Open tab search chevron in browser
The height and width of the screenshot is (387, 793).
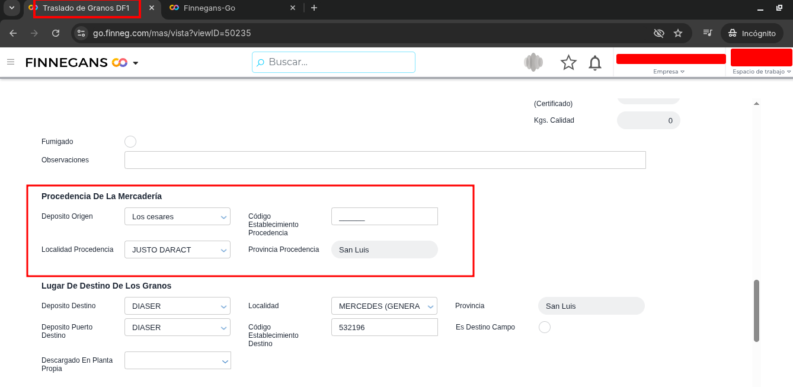11,8
